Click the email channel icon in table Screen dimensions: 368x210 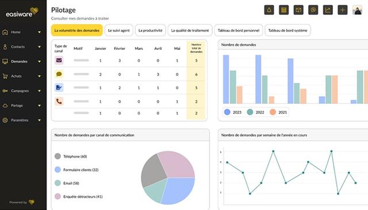(59, 60)
